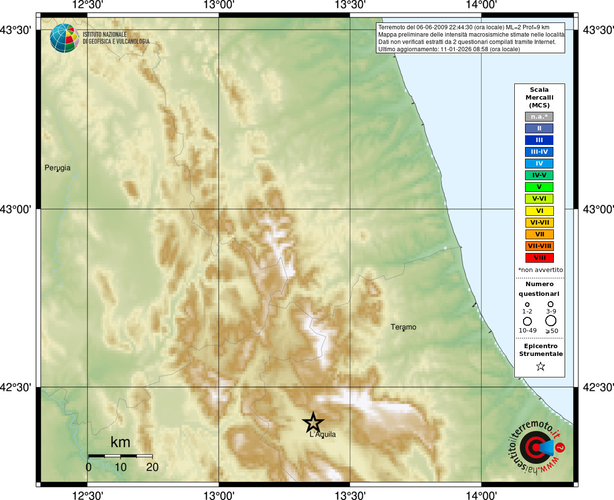614x500 pixels.
Task: Click the 'Scala Mercalli (MCS)' legend title
Action: pos(539,98)
